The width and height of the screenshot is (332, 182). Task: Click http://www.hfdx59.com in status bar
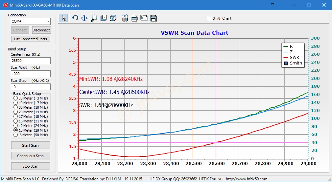247,179
